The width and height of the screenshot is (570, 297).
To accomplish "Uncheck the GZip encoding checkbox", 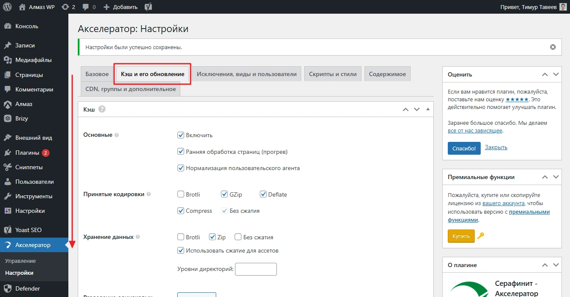I will pyautogui.click(x=224, y=194).
